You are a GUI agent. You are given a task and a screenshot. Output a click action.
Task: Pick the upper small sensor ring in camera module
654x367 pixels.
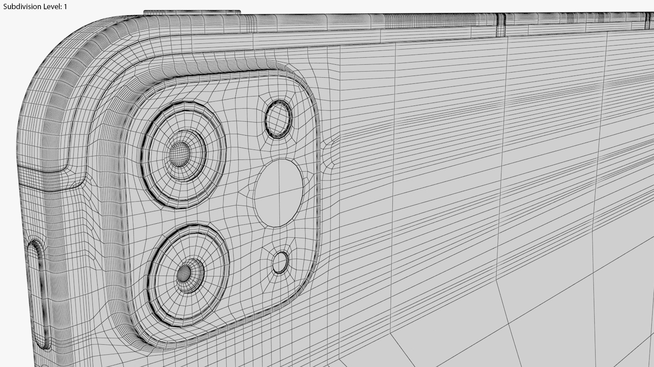click(x=279, y=119)
